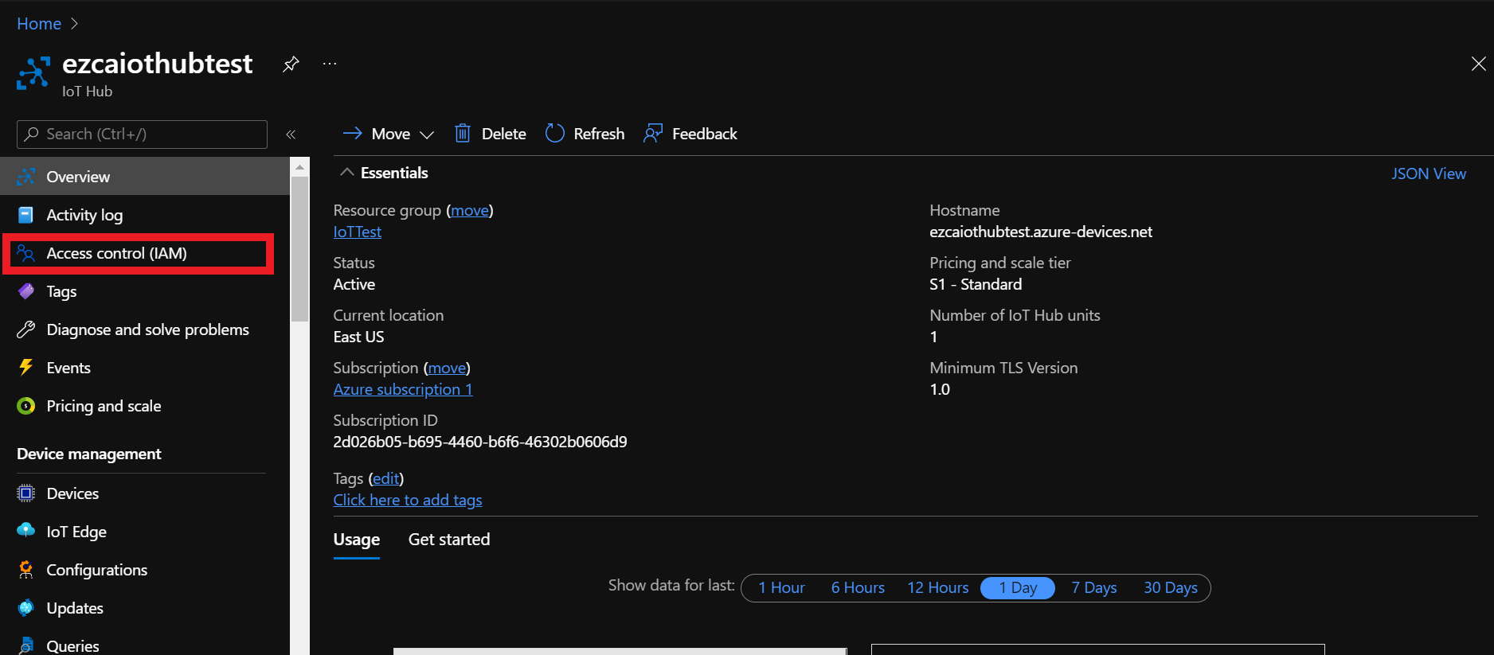The image size is (1494, 655).
Task: Click the Delete button label
Action: 504,134
